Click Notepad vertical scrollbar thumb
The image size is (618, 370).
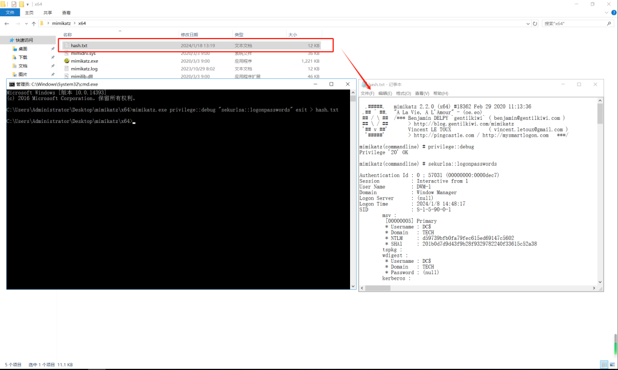coord(600,114)
